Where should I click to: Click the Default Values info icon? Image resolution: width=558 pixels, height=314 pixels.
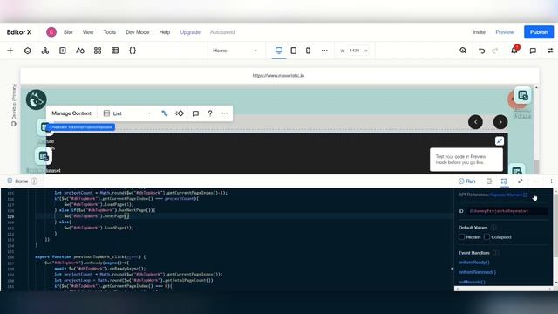(x=493, y=228)
